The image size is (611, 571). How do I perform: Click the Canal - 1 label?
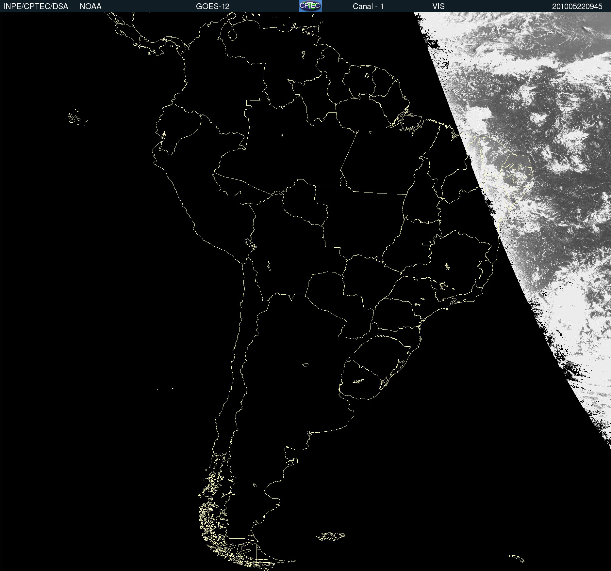(368, 7)
